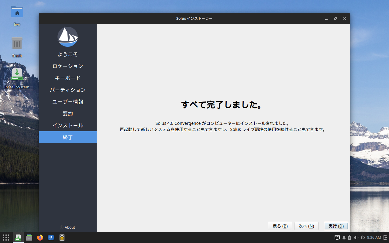Click the 実行 (D) done button
The height and width of the screenshot is (243, 389).
[336, 226]
